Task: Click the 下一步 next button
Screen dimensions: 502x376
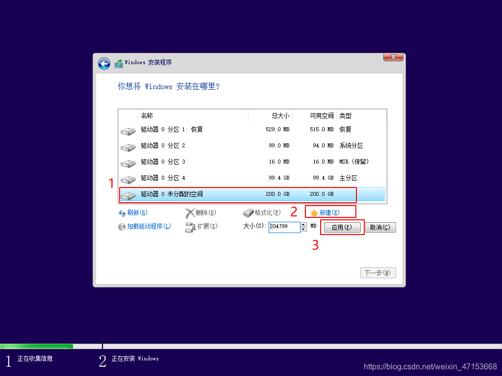Action: click(x=377, y=273)
